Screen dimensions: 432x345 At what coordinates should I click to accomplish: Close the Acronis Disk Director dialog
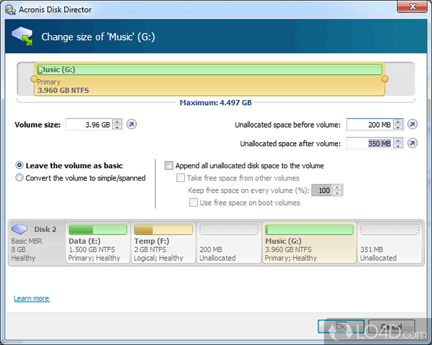[413, 6]
